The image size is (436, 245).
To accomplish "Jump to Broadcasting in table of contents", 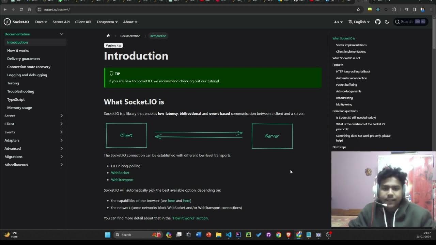I will (x=344, y=98).
